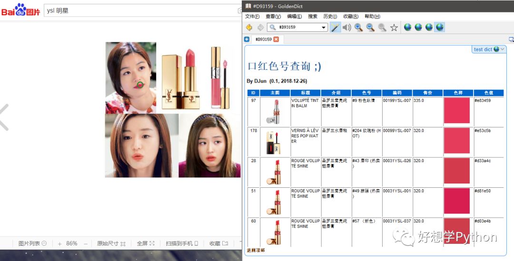The image size is (514, 261).
Task: Click 原始尺寸 original size button
Action: pyautogui.click(x=111, y=243)
